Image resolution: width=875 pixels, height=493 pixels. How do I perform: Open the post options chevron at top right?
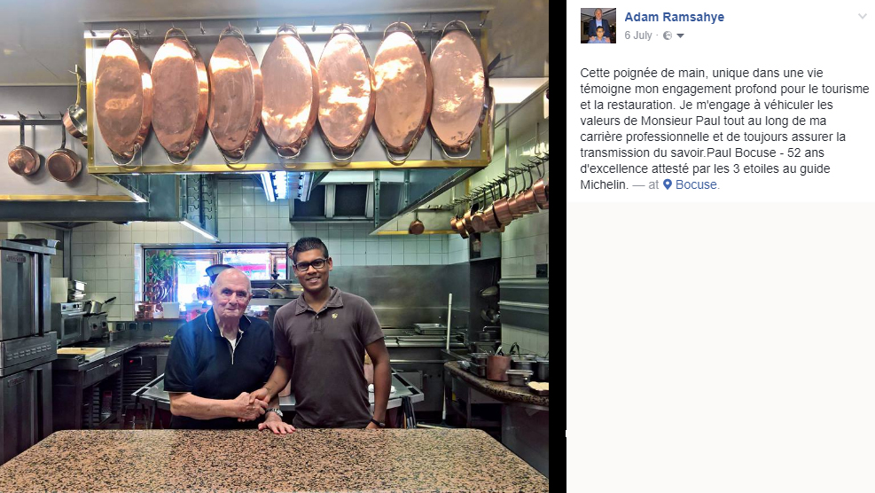(x=863, y=16)
